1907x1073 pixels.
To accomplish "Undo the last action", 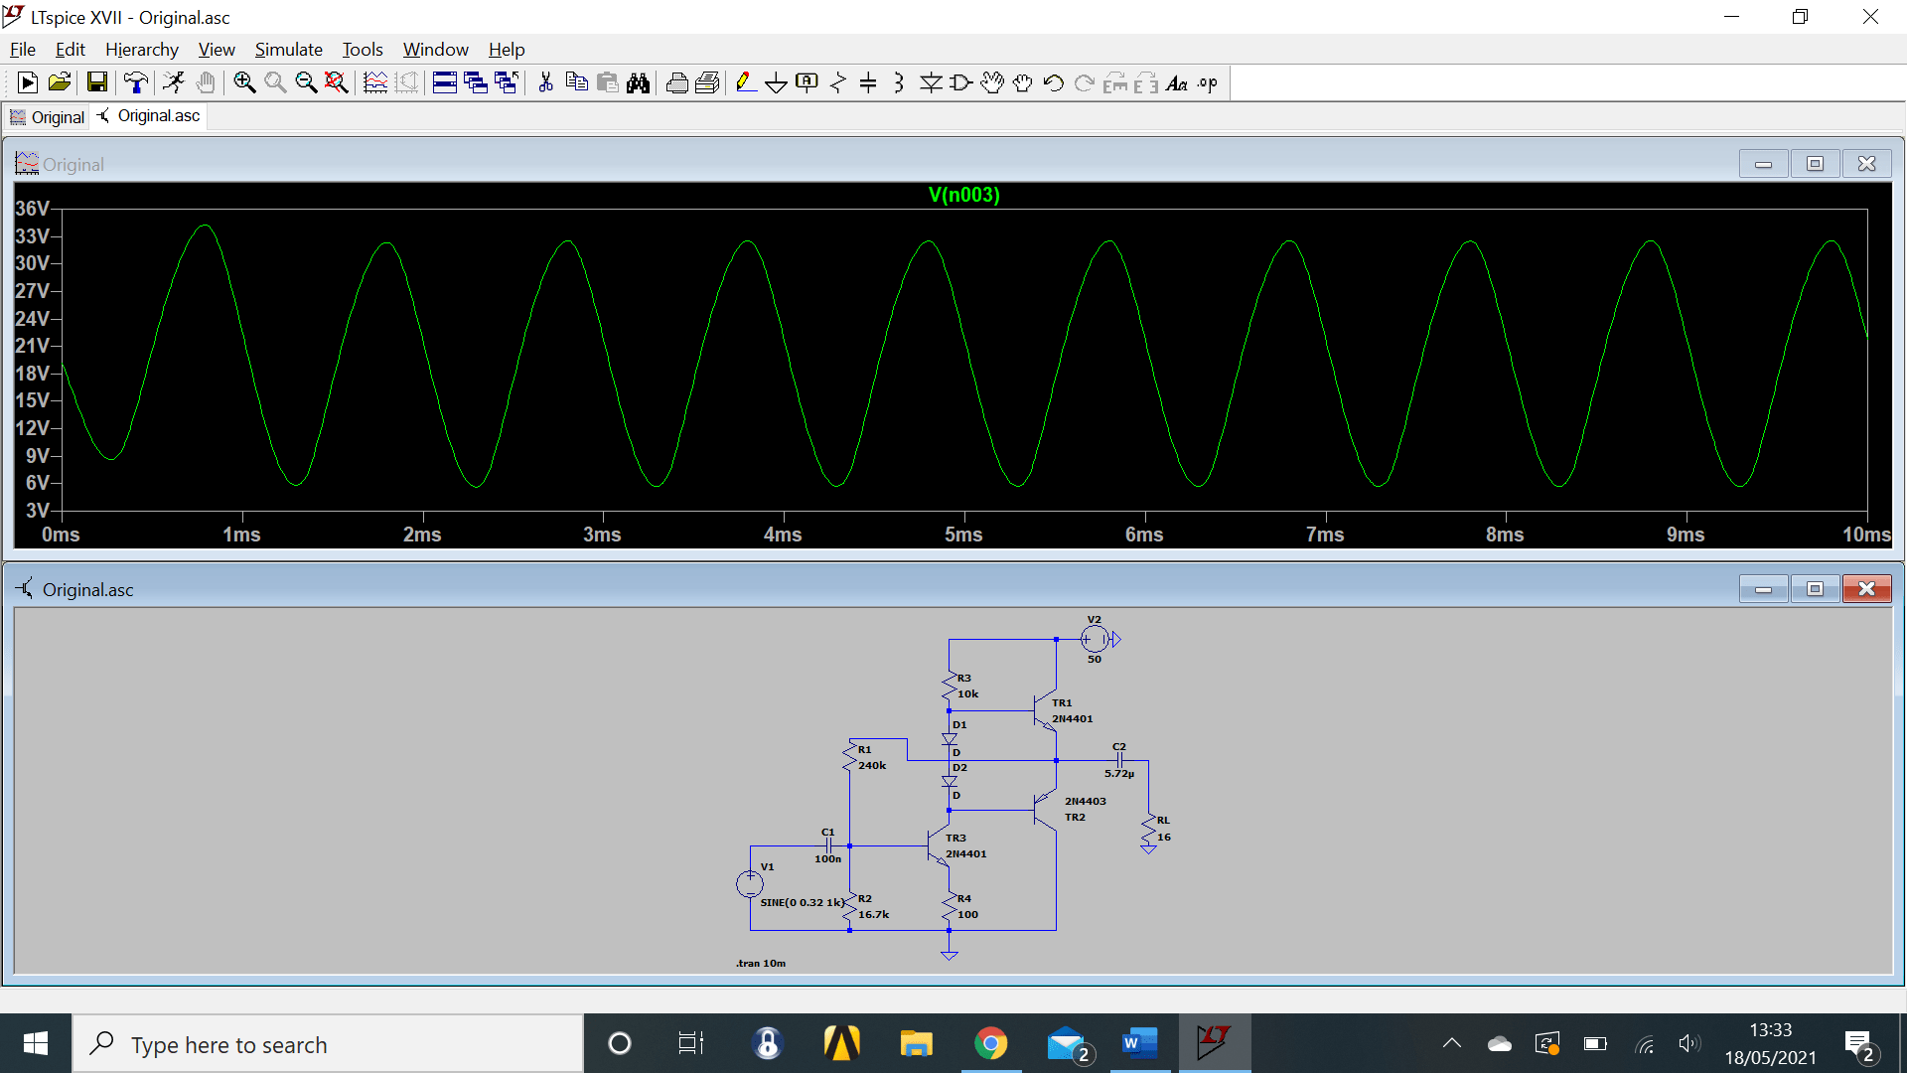I will (1053, 82).
